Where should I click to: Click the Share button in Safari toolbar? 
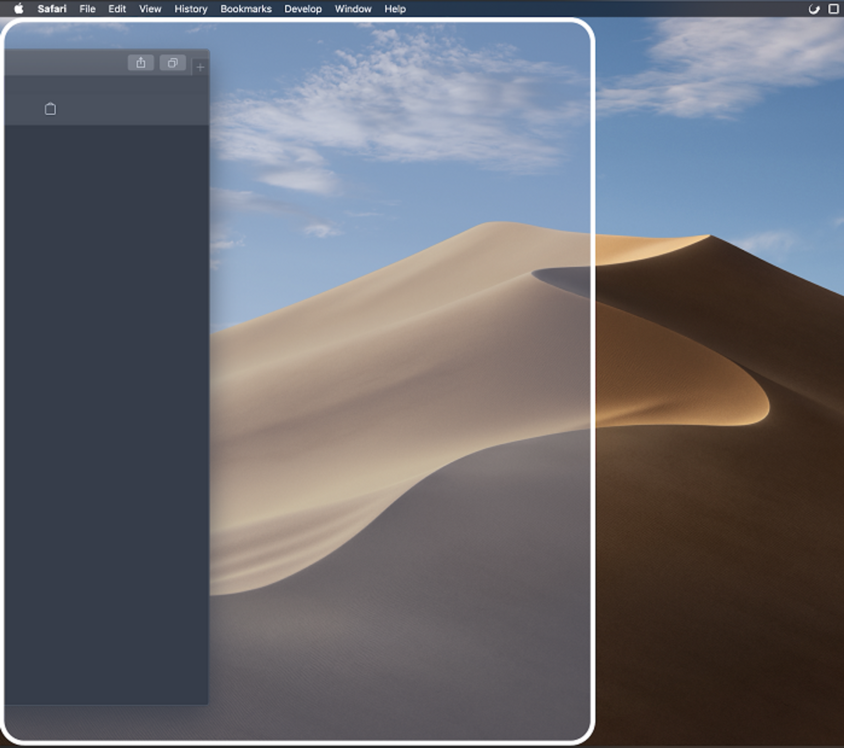[x=141, y=63]
